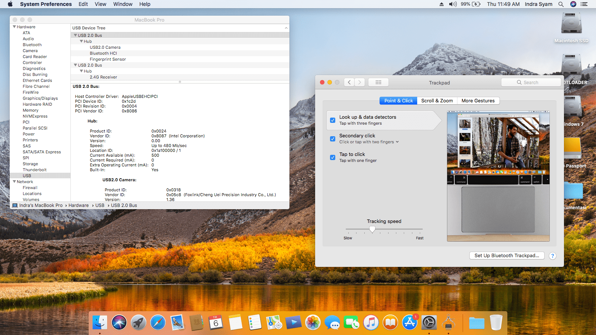This screenshot has height=335, width=596.
Task: Collapse the Hub above USB2.0 Camera
Action: (81, 41)
